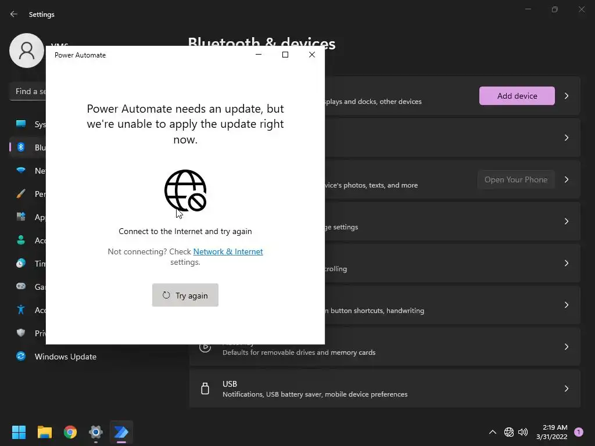Click the USB device icon
The width and height of the screenshot is (595, 446).
click(205, 389)
